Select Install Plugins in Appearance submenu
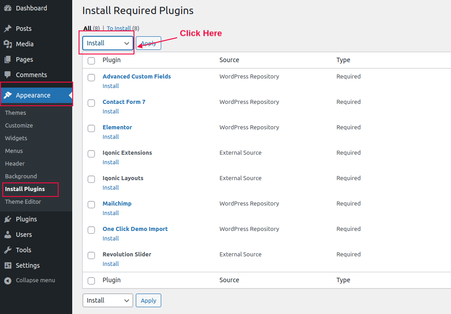 click(25, 189)
